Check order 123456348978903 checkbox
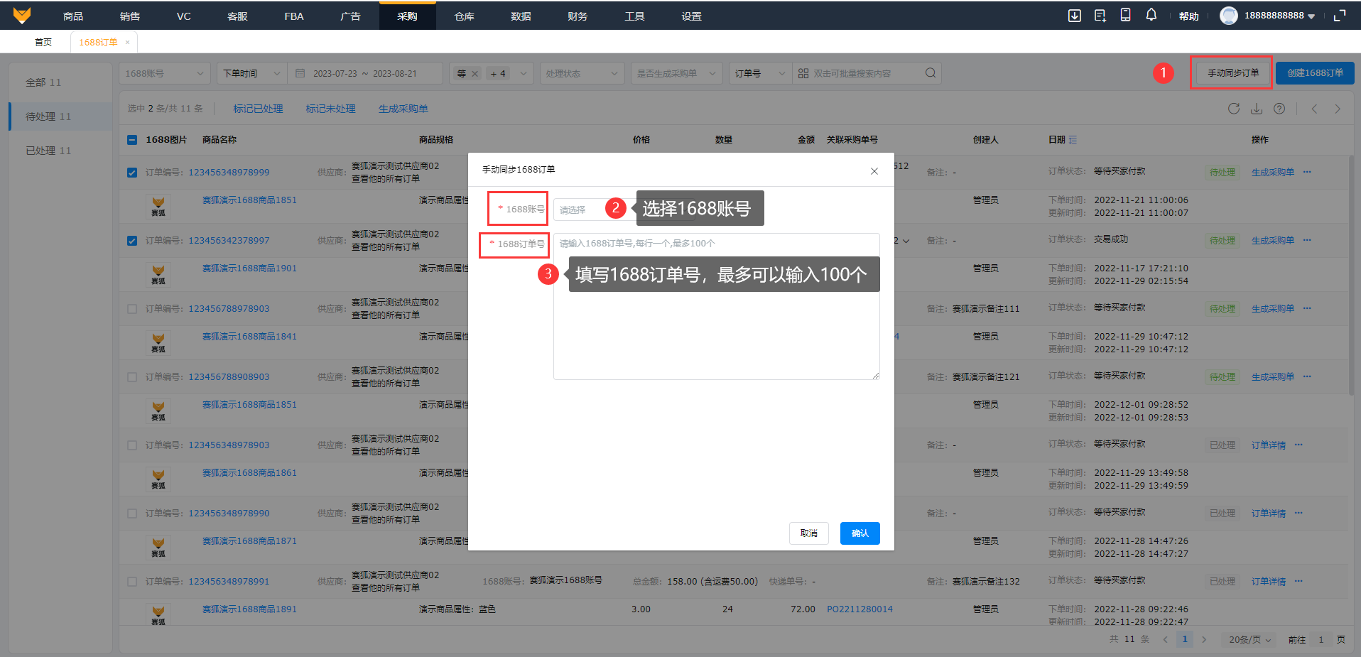Screen dimensions: 1361x657 (x=132, y=445)
